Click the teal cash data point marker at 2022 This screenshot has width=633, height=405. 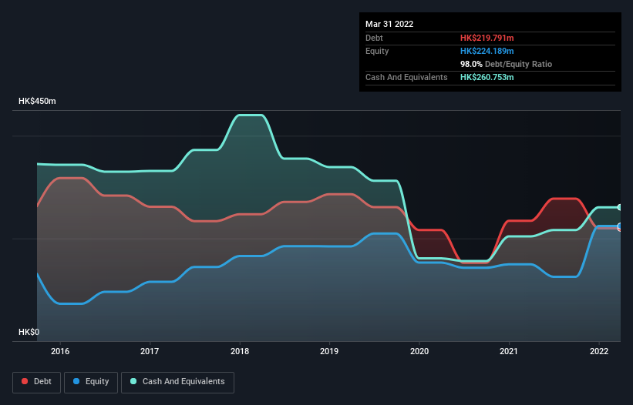point(620,208)
